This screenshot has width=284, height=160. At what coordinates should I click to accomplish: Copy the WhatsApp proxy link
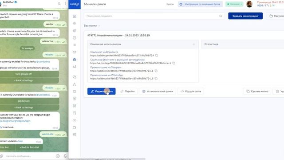coord(156,79)
